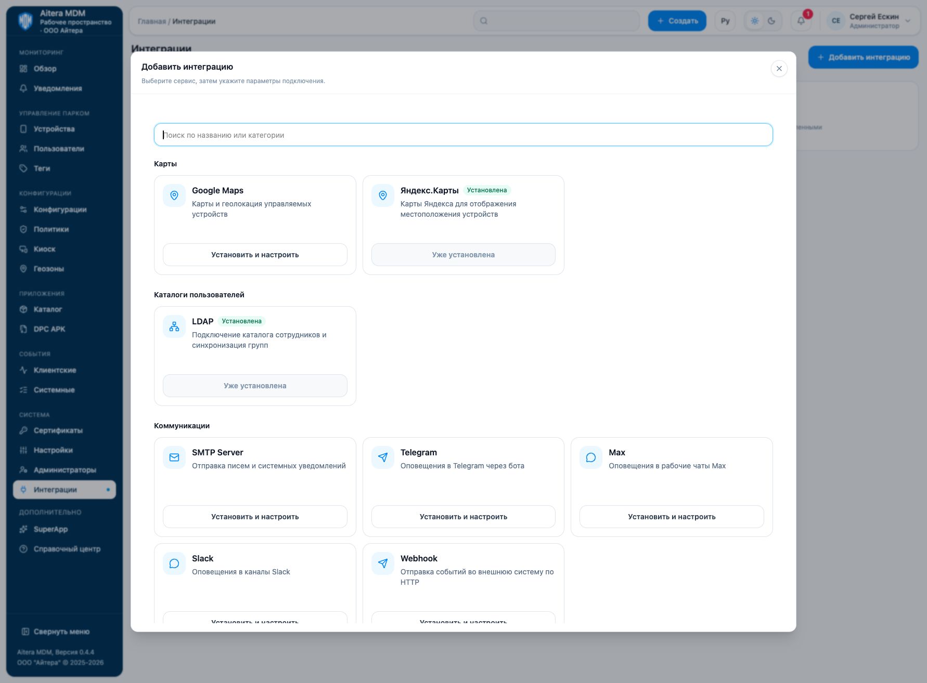This screenshot has height=683, width=927.
Task: Open Настройки sidebar item
Action: (x=65, y=450)
